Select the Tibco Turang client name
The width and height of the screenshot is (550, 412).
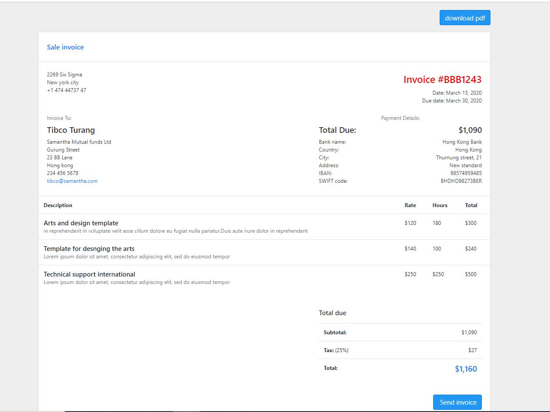[x=71, y=130]
